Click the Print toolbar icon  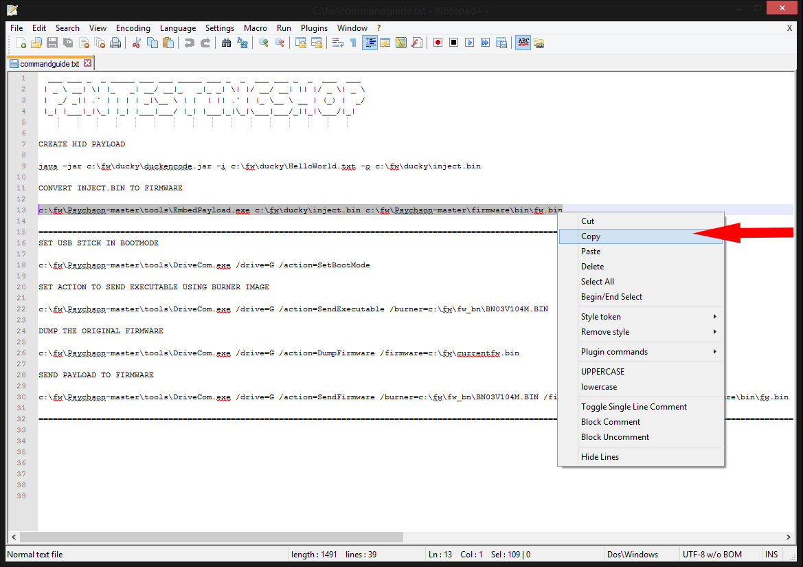(115, 43)
